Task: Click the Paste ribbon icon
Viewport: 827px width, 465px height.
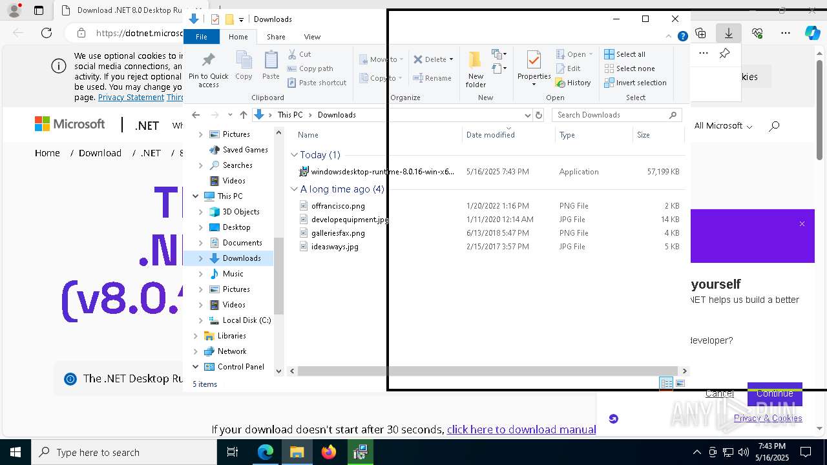Action: point(271,66)
